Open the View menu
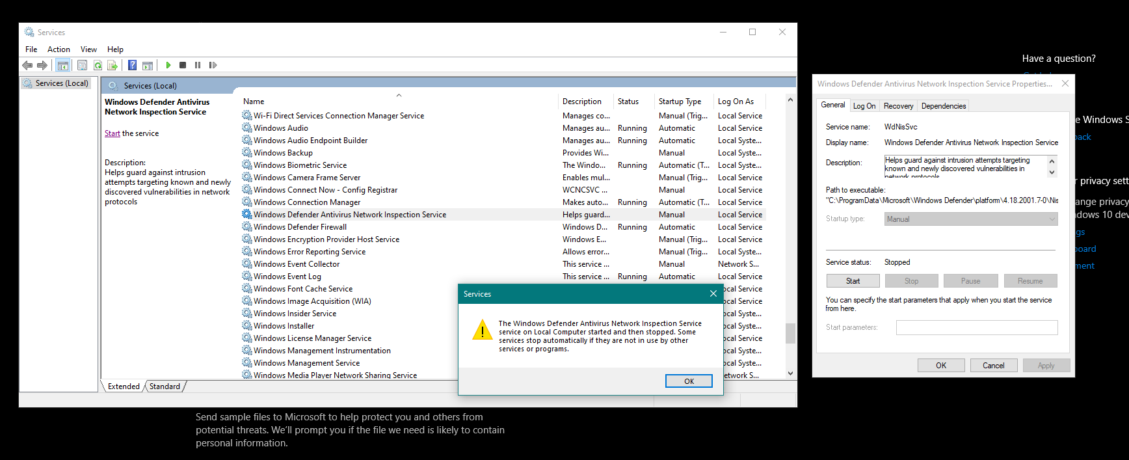The image size is (1129, 460). click(88, 49)
